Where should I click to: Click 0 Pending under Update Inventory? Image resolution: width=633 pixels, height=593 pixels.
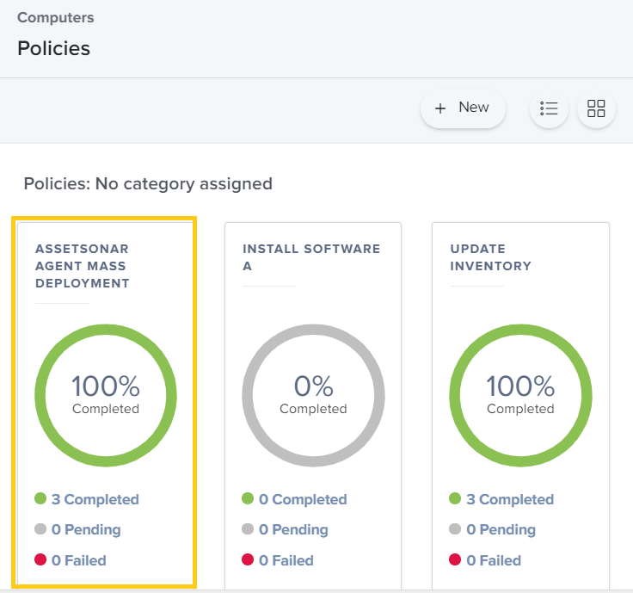click(x=501, y=529)
